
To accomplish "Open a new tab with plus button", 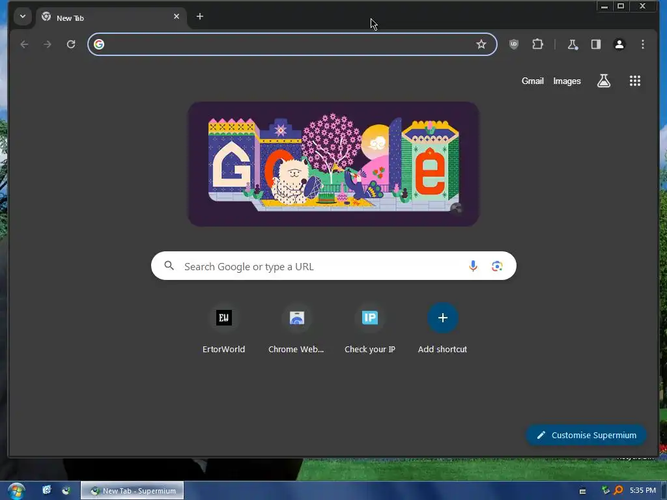I will click(199, 16).
